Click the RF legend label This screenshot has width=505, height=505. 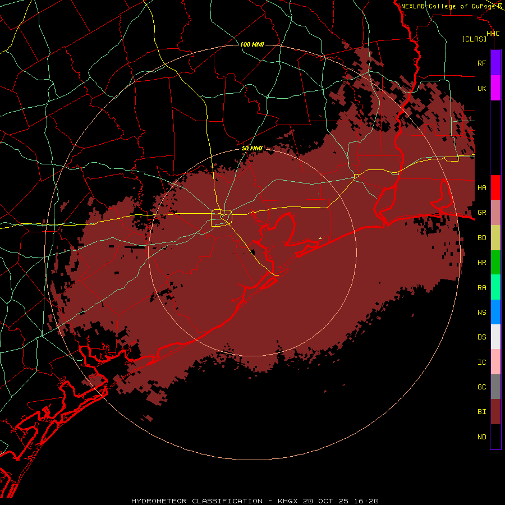(481, 63)
